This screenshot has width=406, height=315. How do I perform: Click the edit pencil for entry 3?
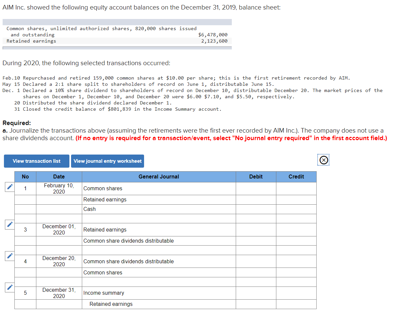(x=10, y=225)
